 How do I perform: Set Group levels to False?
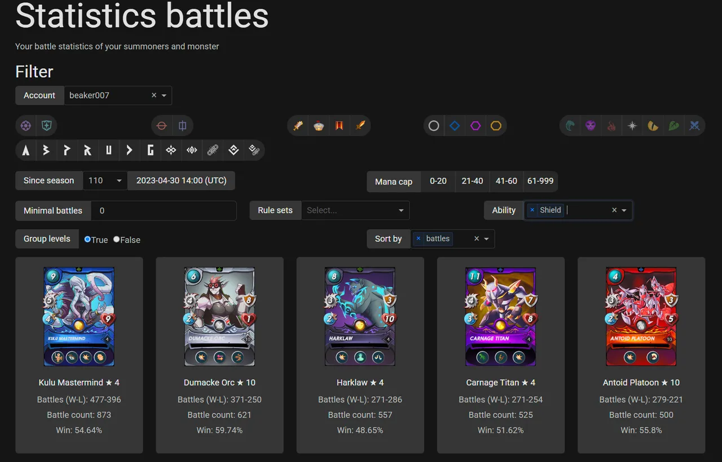116,239
